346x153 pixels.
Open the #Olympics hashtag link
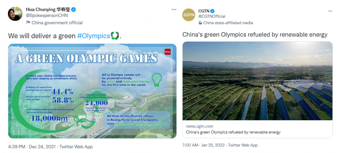coord(94,36)
